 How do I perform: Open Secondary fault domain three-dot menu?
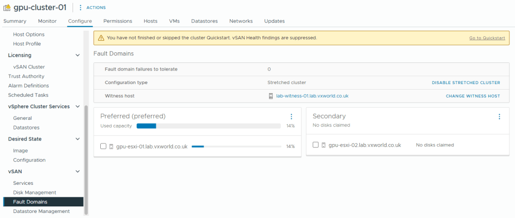[499, 117]
